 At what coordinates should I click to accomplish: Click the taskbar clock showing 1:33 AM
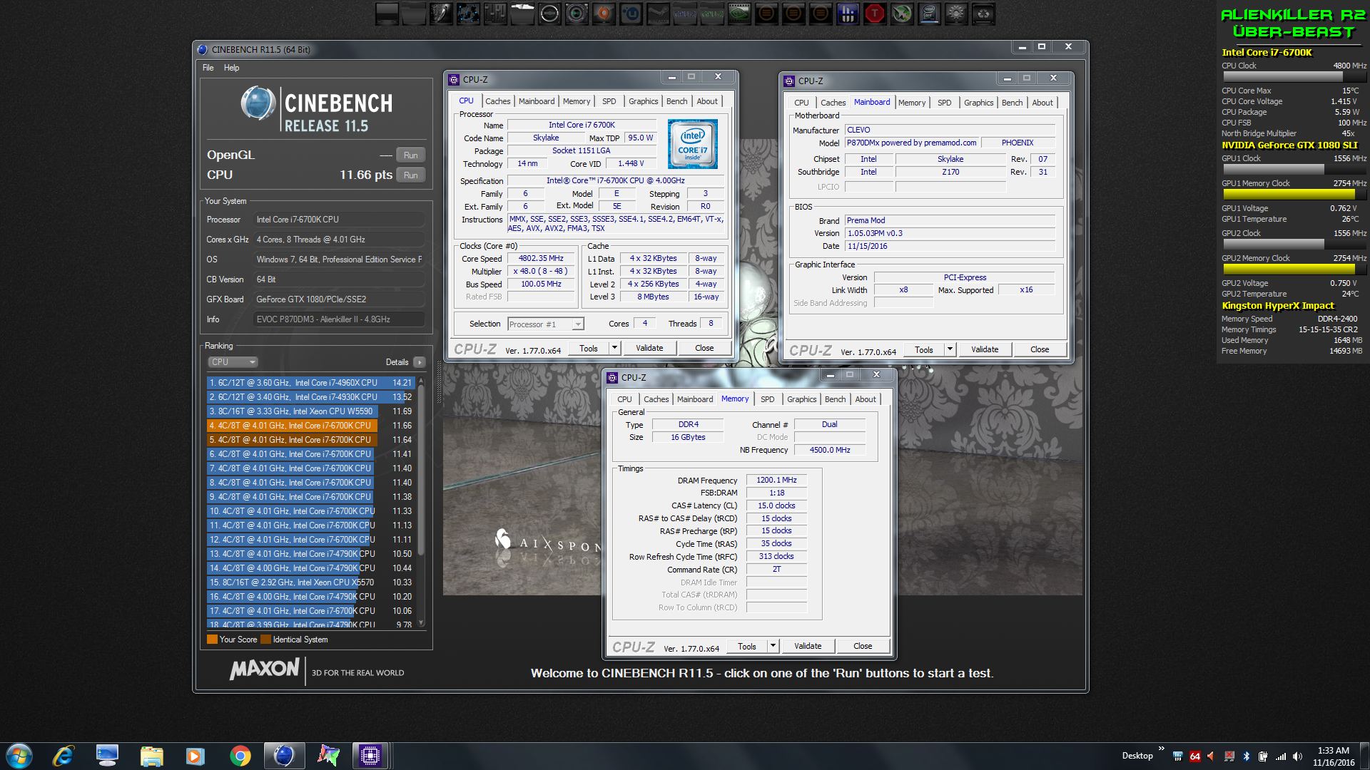(1333, 756)
